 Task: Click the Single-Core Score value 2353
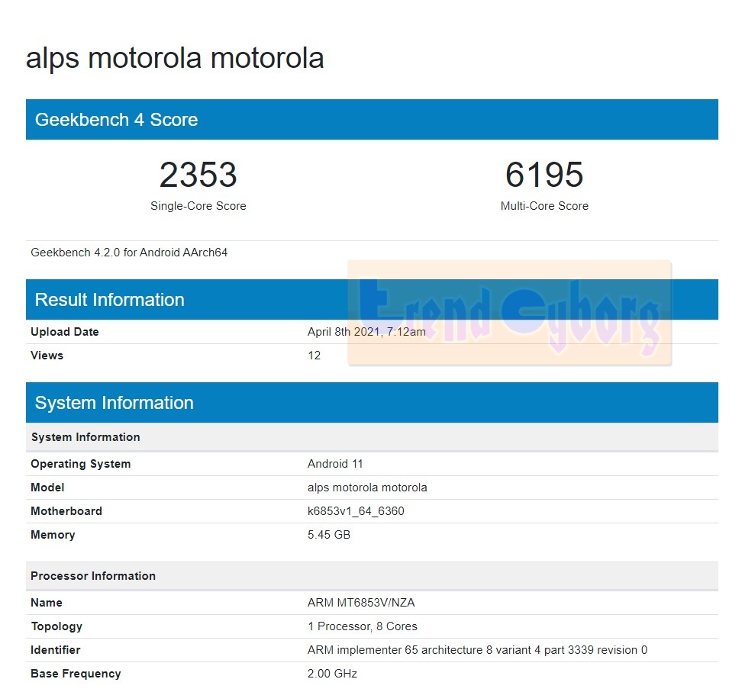(x=198, y=175)
